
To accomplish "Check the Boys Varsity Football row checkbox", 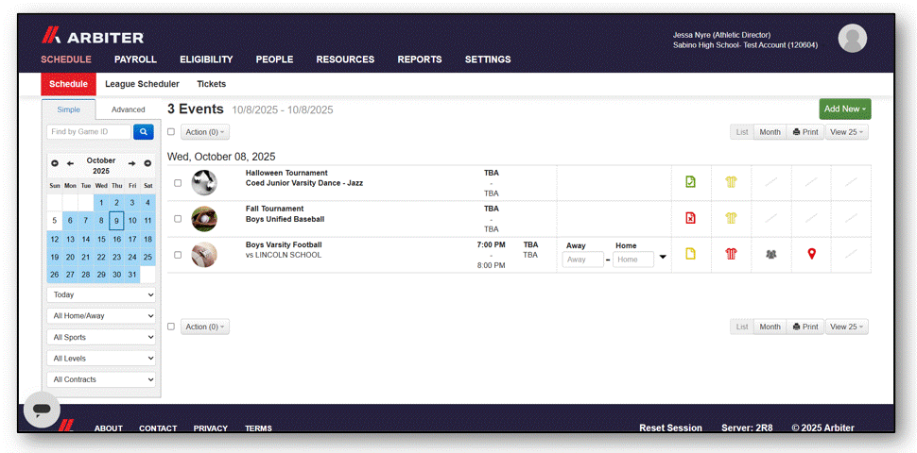I will pos(178,255).
